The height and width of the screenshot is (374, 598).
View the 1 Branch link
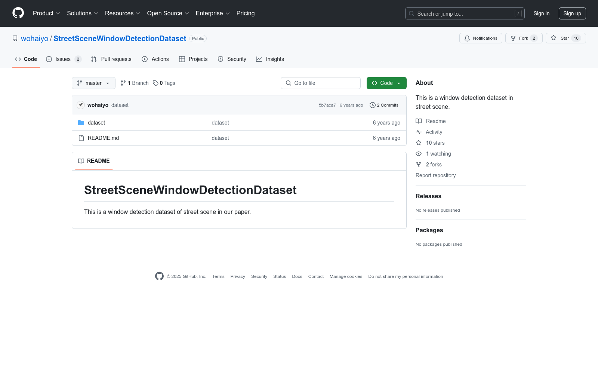click(x=135, y=83)
